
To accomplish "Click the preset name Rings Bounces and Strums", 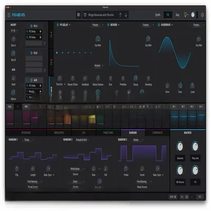I will (x=101, y=15).
